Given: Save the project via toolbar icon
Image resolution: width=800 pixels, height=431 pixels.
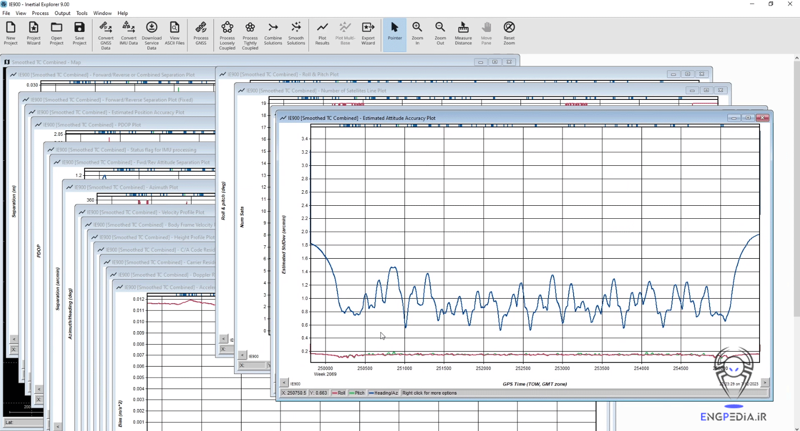Looking at the screenshot, I should coord(79,33).
